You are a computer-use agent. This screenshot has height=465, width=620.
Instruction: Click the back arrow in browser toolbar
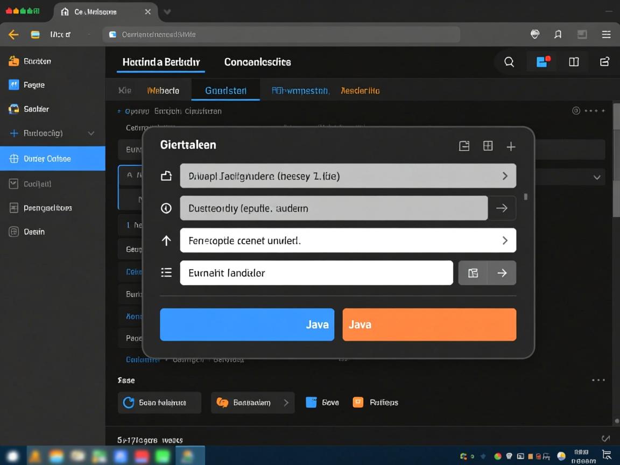click(13, 34)
